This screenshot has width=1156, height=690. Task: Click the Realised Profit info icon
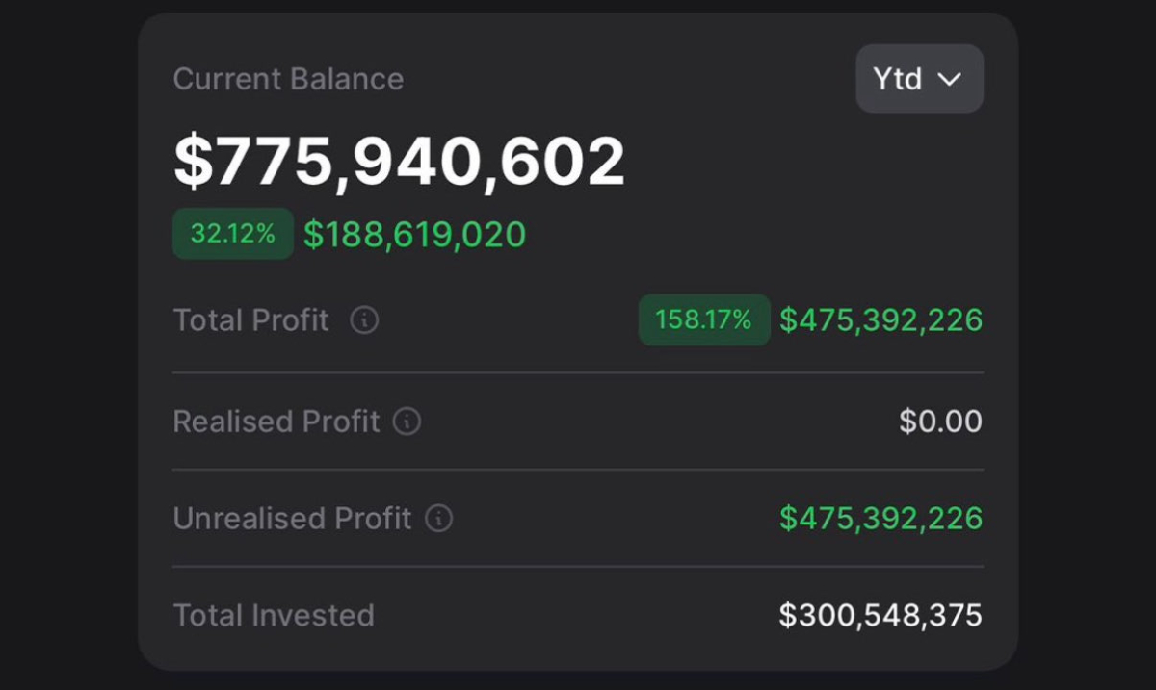coord(408,421)
